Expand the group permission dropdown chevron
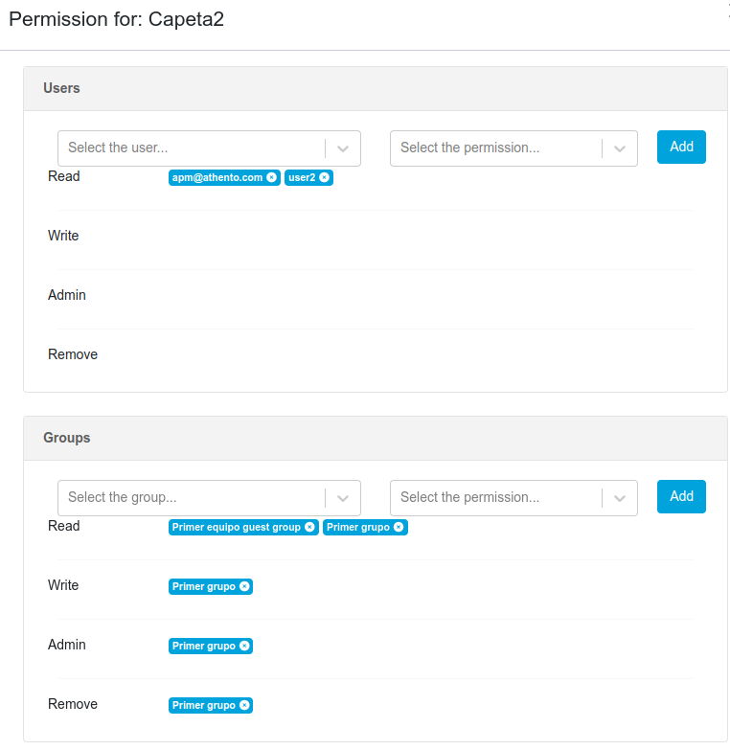The image size is (730, 750). pos(620,498)
